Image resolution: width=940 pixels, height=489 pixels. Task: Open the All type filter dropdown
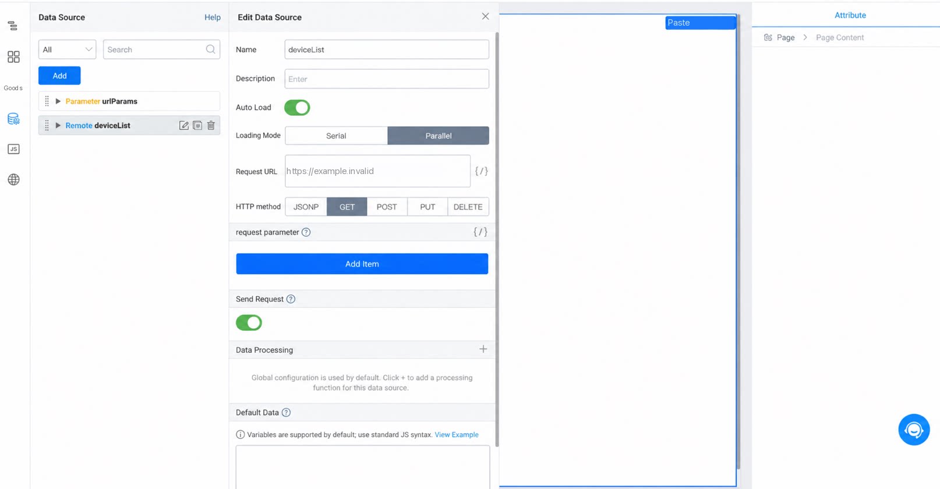[x=67, y=49]
